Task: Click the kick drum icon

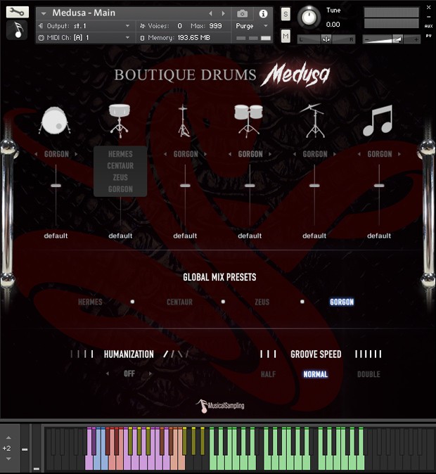Action: (55, 121)
